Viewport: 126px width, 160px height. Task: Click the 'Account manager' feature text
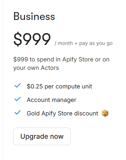[x=51, y=100]
